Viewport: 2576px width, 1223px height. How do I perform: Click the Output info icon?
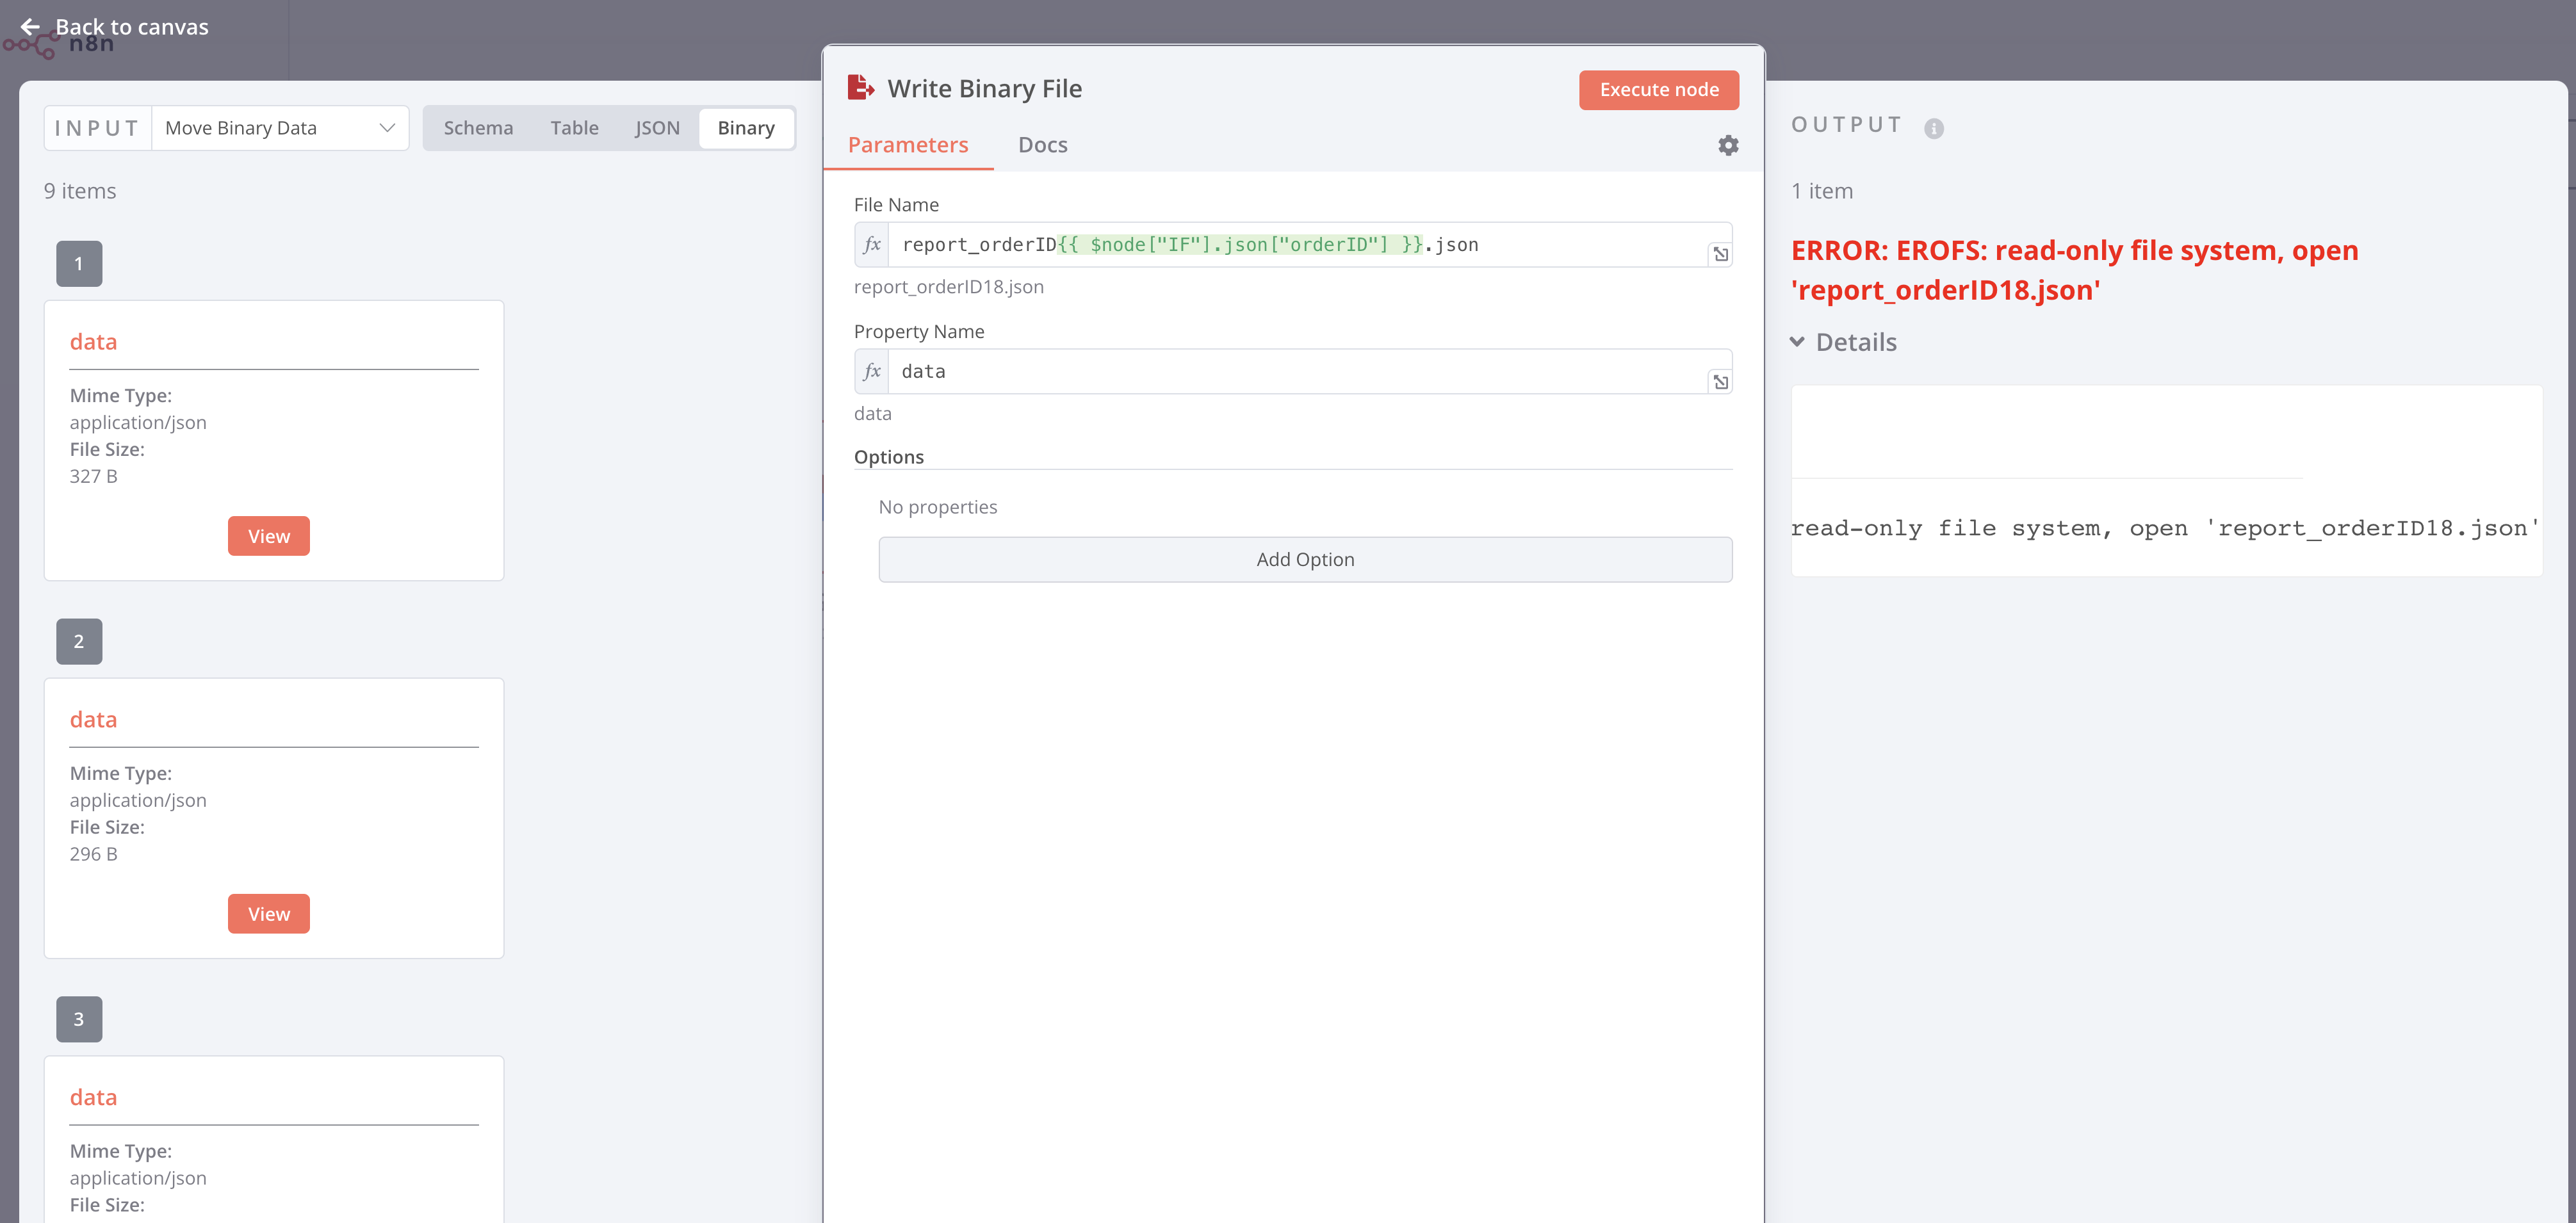point(1933,129)
